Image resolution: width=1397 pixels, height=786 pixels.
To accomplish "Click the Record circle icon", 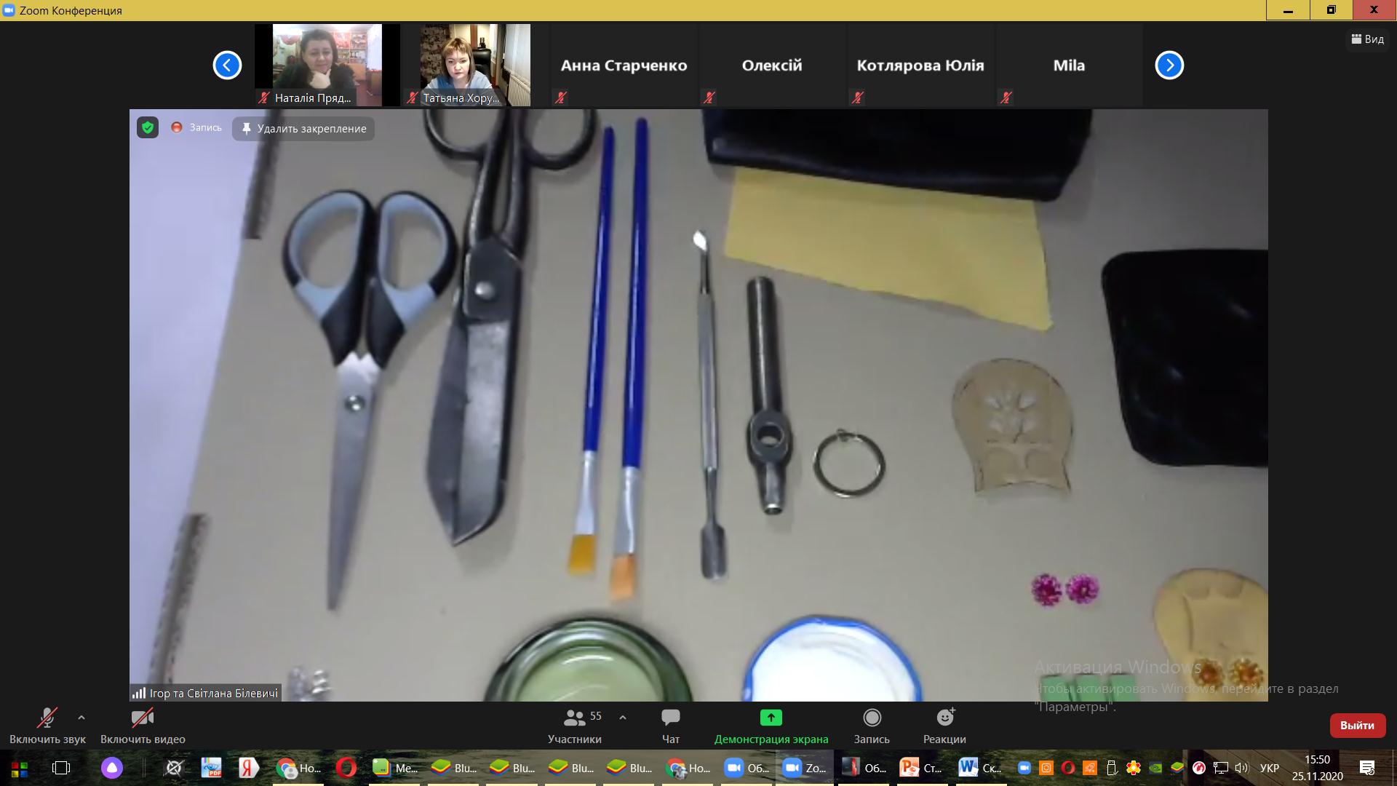I will click(872, 718).
